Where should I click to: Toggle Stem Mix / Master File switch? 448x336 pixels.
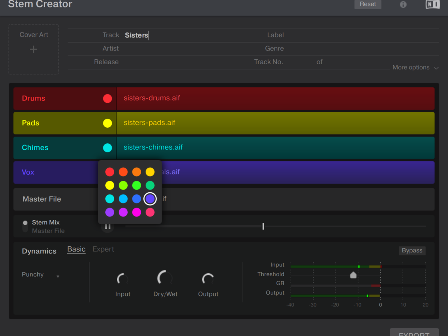(x=25, y=226)
